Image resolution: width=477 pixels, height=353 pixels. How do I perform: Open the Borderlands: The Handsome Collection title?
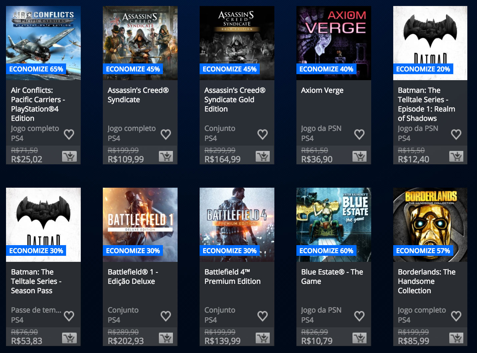coord(427,281)
